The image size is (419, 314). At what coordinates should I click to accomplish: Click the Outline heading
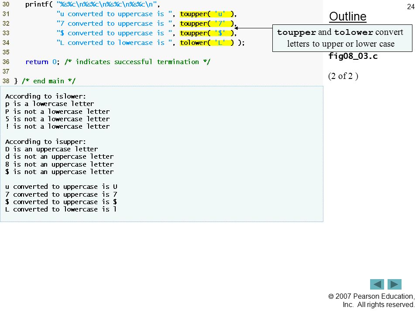[x=348, y=17]
